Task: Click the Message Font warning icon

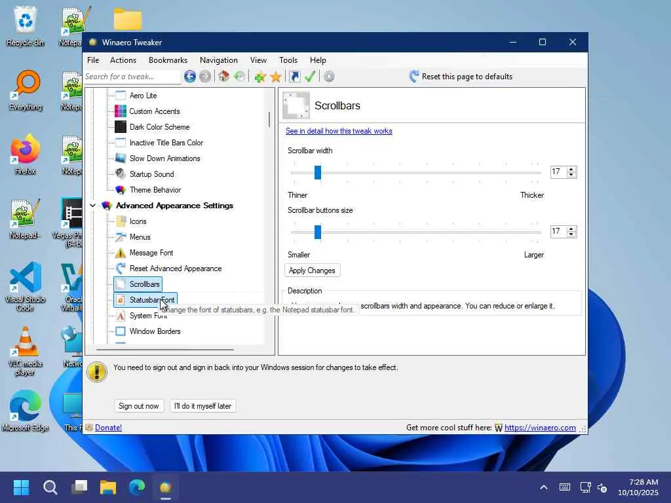Action: click(x=121, y=253)
